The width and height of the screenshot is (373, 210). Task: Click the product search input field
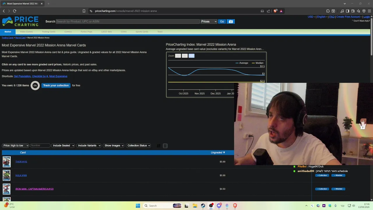pos(128,22)
